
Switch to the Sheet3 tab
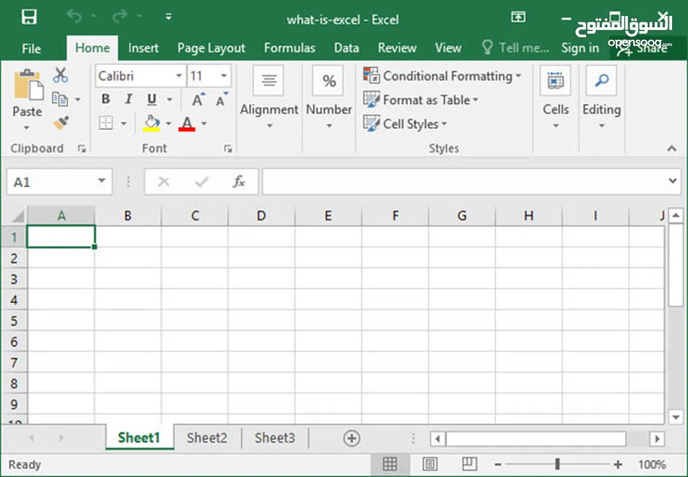tap(275, 437)
